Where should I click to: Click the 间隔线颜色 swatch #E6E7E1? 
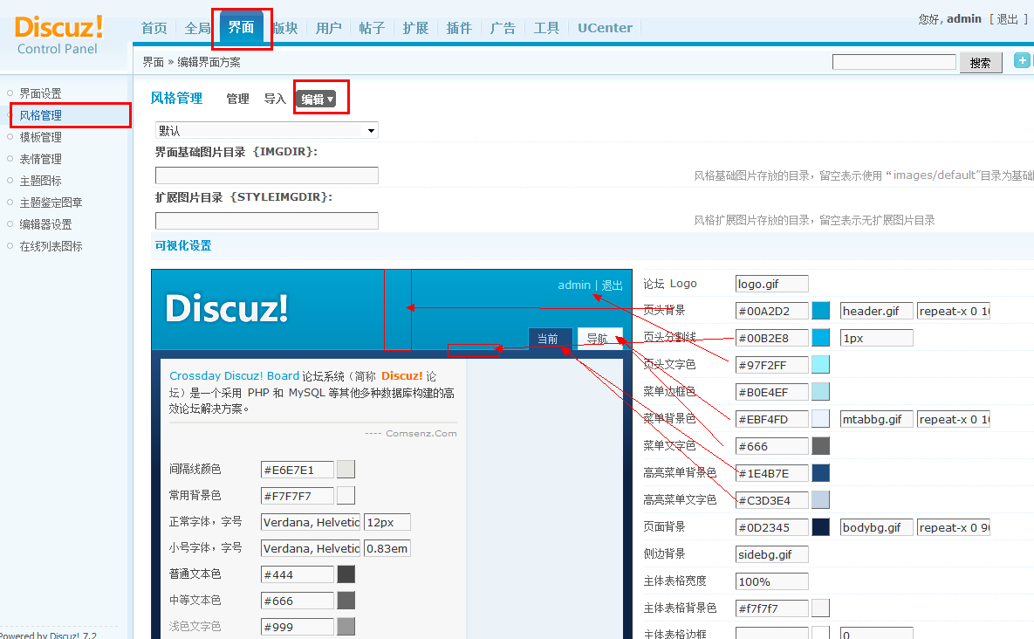pyautogui.click(x=346, y=470)
